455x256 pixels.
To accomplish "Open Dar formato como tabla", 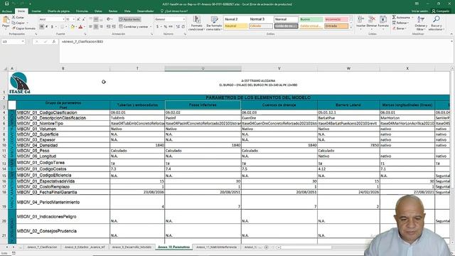I will pos(214,23).
